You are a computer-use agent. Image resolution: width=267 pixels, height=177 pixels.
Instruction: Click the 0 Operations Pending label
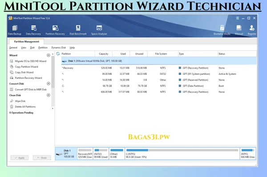click(x=21, y=113)
